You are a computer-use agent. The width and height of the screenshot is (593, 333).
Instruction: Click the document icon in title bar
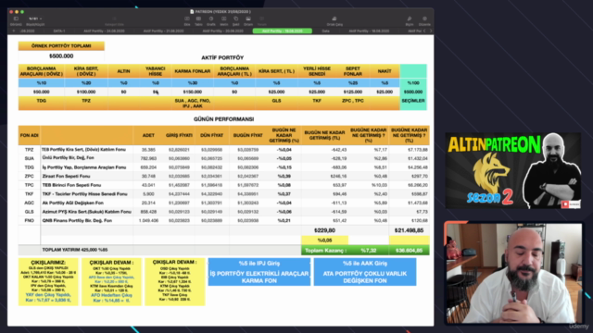192,12
